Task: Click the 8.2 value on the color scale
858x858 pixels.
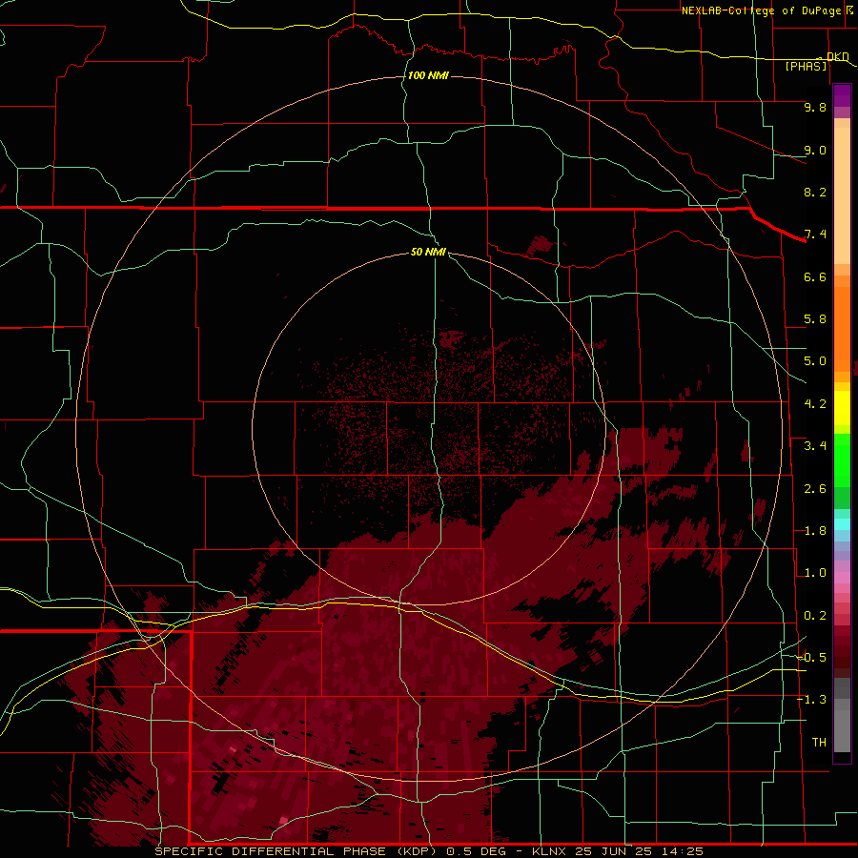Action: (x=815, y=192)
